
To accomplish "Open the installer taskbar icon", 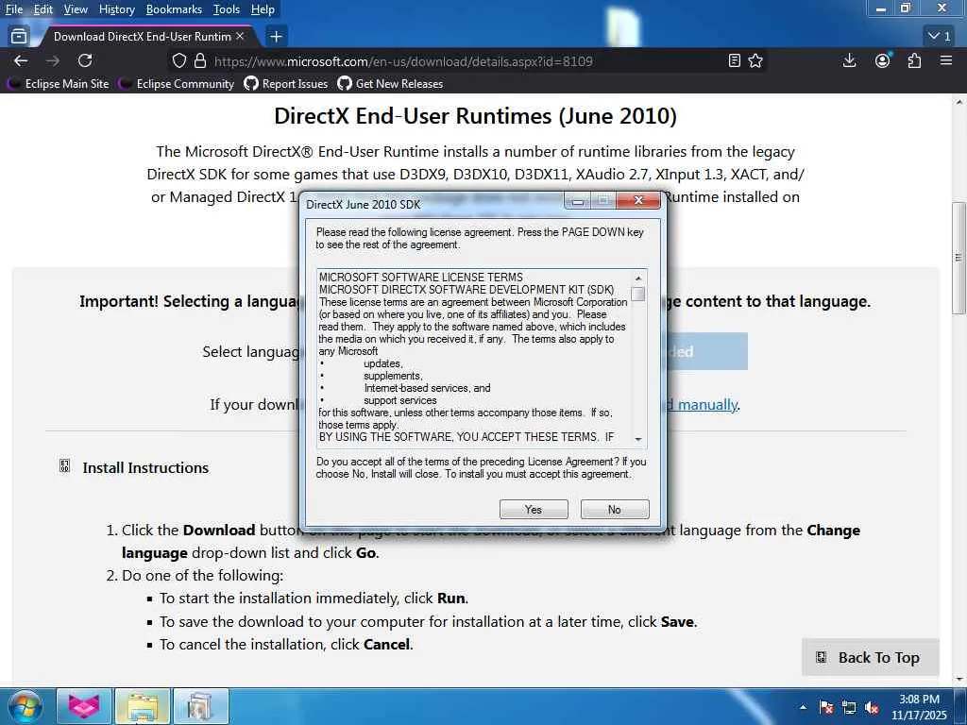I will tap(200, 706).
